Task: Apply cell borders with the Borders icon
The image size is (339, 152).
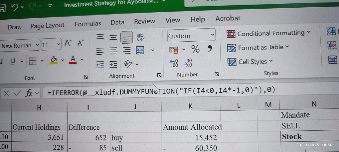Action: pyautogui.click(x=33, y=61)
